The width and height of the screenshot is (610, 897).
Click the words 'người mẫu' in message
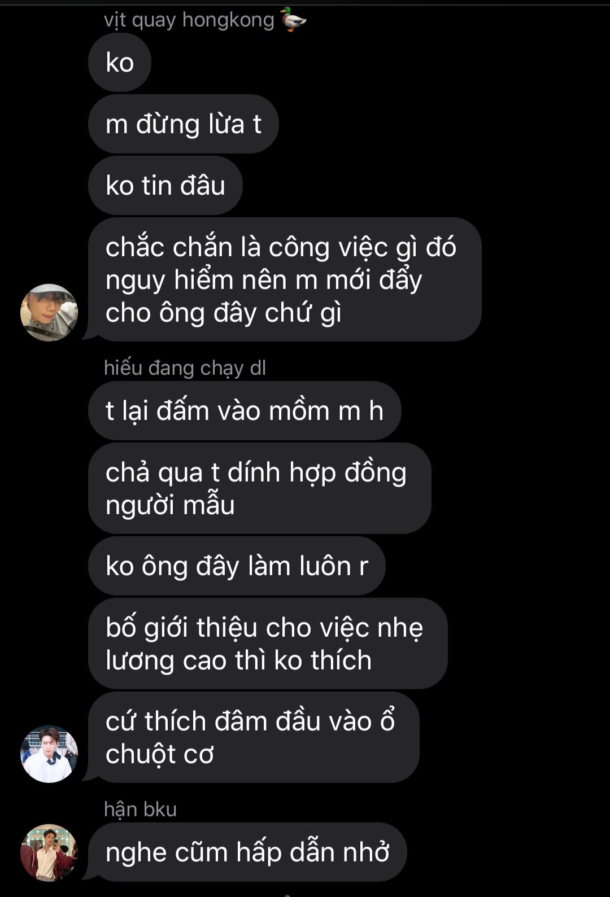[170, 505]
